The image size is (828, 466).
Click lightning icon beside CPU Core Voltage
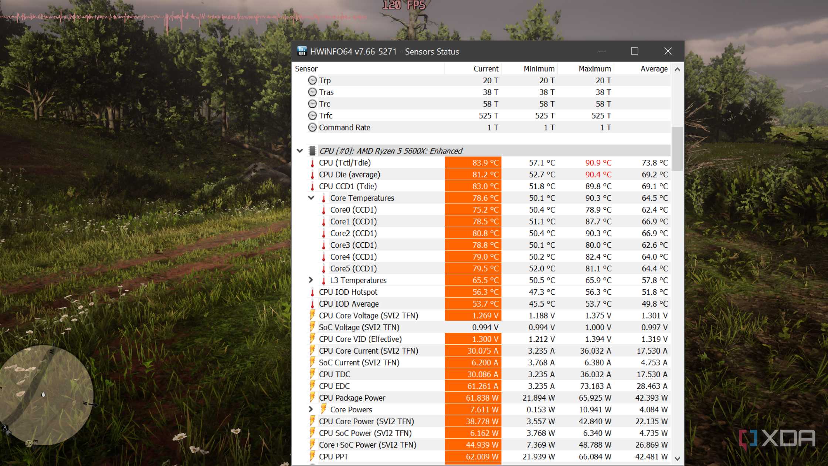click(312, 315)
